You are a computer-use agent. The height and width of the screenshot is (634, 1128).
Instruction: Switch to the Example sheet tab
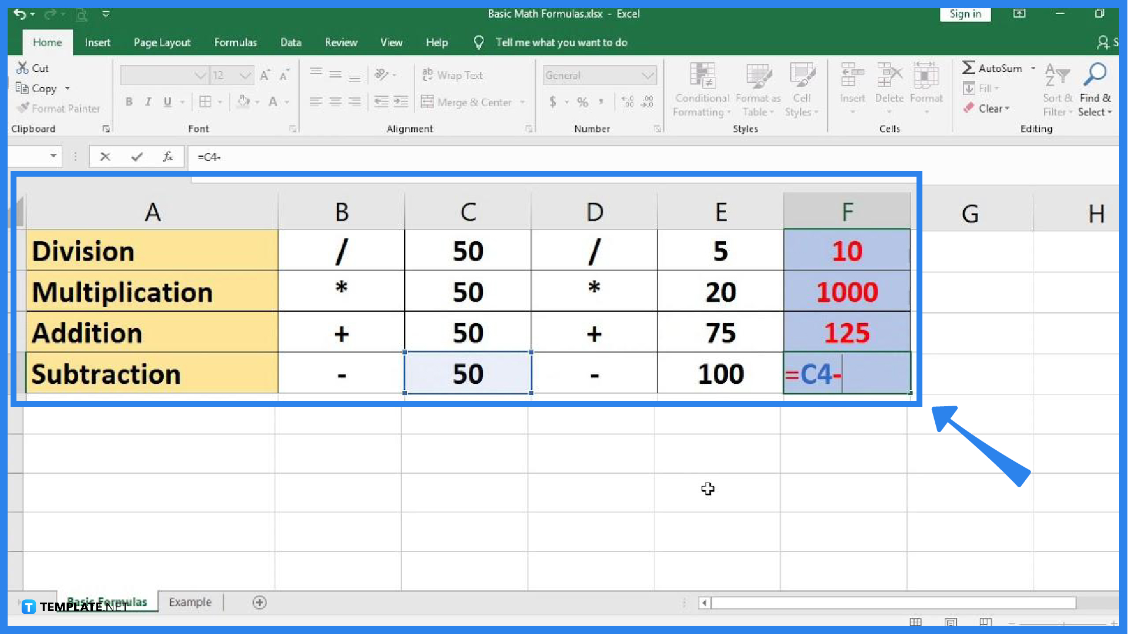[190, 602]
